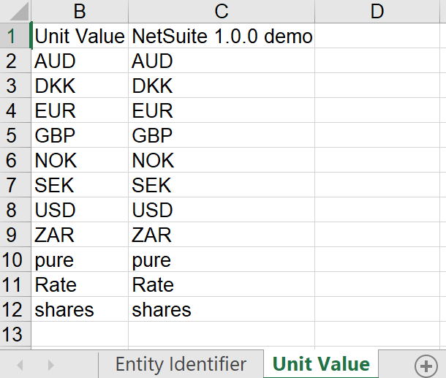Select column D header
Viewport: 446px width, 378px height.
click(x=377, y=11)
